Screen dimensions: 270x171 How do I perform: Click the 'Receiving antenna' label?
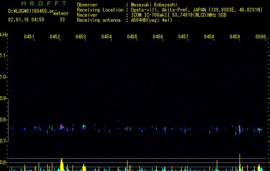(99, 20)
